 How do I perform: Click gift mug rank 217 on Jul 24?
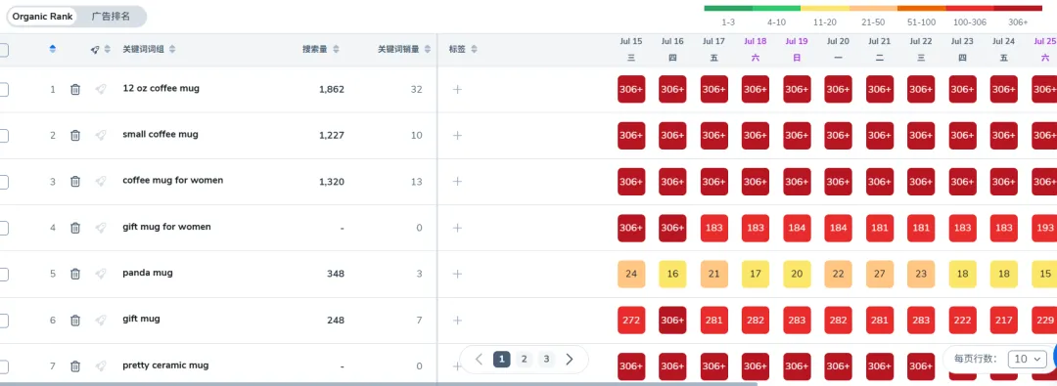tap(1004, 320)
